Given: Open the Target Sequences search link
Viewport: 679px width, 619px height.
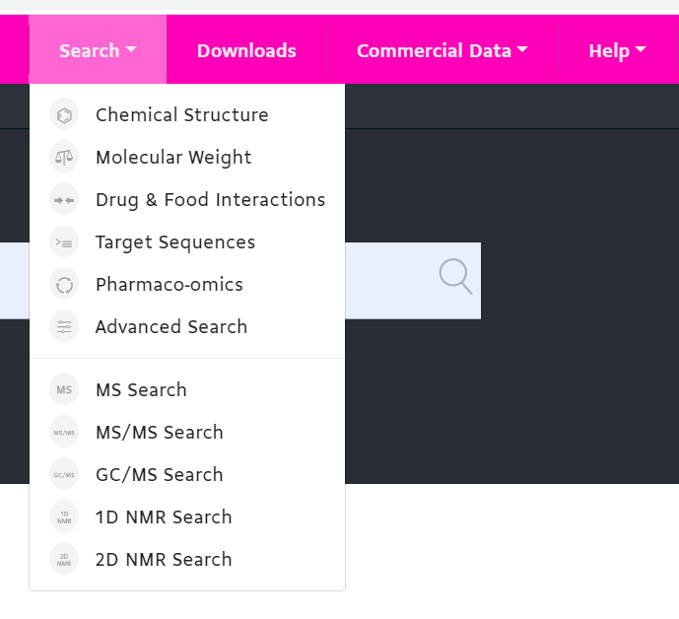Looking at the screenshot, I should pyautogui.click(x=175, y=242).
